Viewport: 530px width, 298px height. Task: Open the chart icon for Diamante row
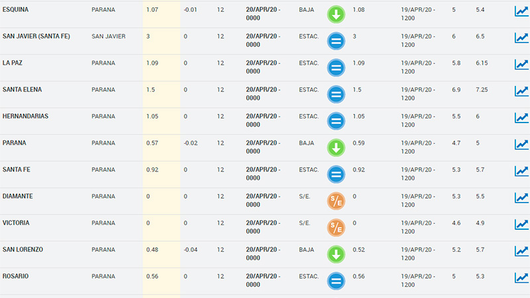pos(521,197)
